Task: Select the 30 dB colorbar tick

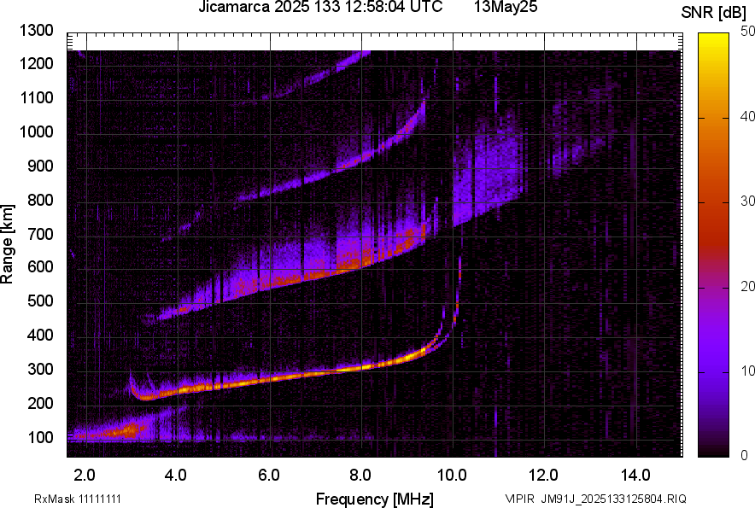Action: [747, 201]
